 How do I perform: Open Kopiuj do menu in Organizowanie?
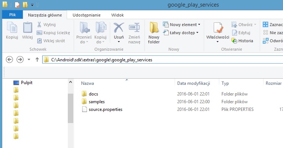pyautogui.click(x=100, y=33)
